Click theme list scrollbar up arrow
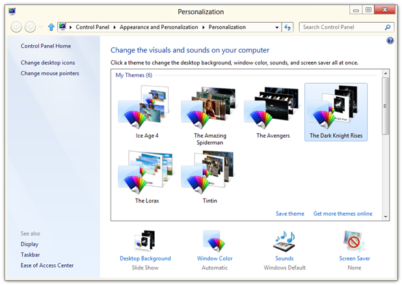 (385, 73)
